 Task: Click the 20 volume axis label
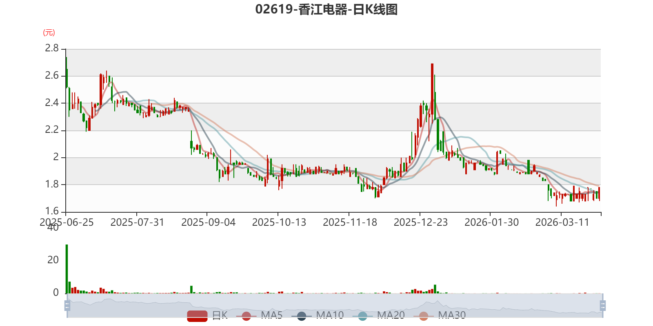53,260
